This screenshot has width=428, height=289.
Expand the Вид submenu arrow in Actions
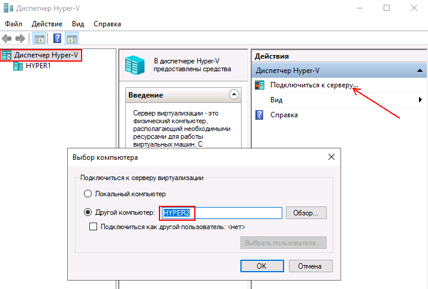420,100
